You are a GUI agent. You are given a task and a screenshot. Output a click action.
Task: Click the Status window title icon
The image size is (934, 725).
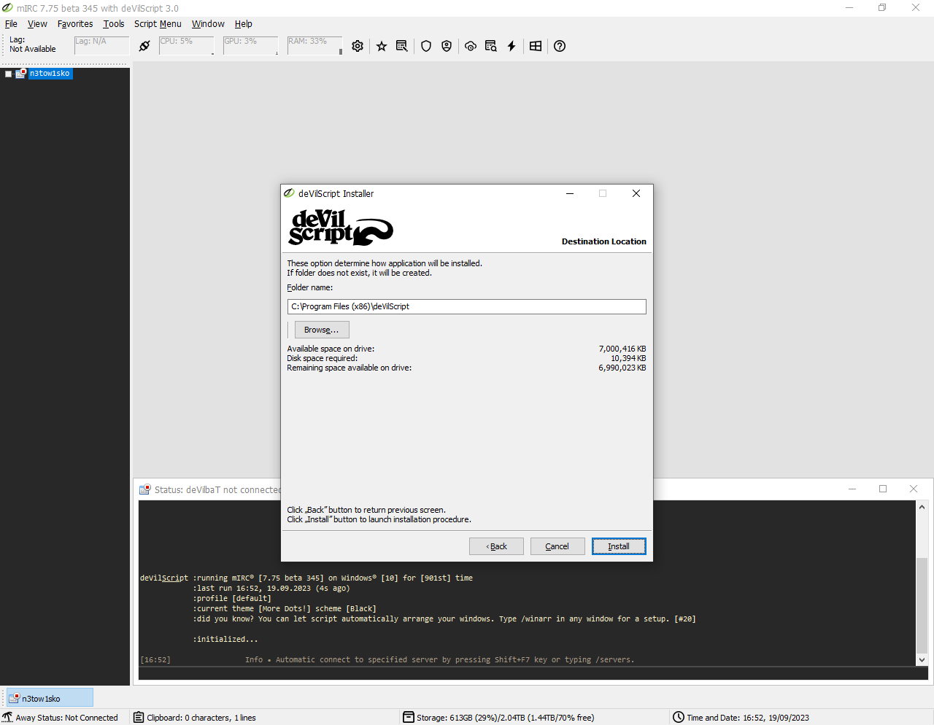[x=145, y=489]
